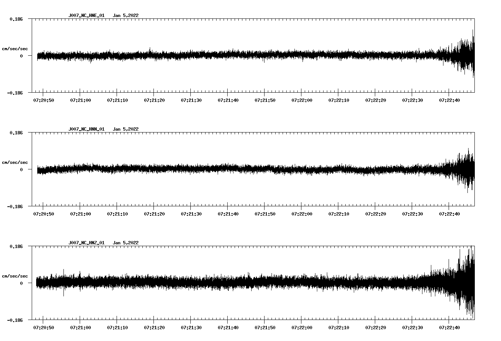Click the cm/sec/sec unit label on HNE plot
Screen dimensions: 501x341
[x=15, y=49]
